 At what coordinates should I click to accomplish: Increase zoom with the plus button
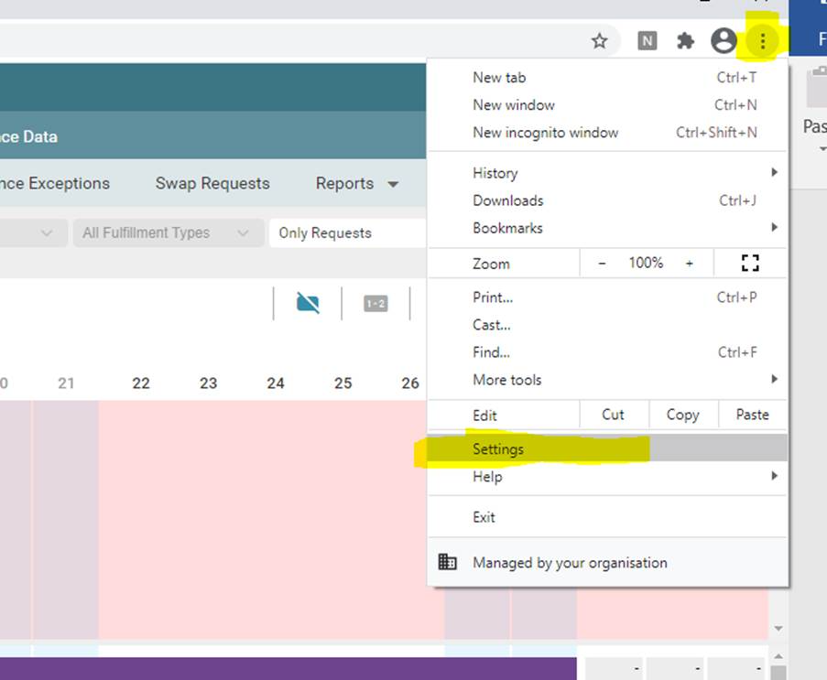689,264
